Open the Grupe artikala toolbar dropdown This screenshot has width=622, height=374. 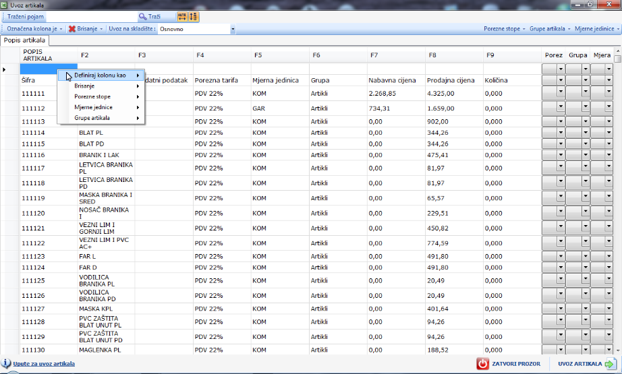tap(550, 29)
